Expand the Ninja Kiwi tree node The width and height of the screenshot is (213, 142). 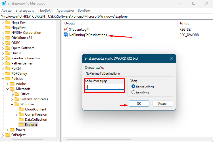[x=3, y=22]
